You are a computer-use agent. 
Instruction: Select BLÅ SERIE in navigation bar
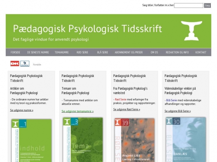103,52
